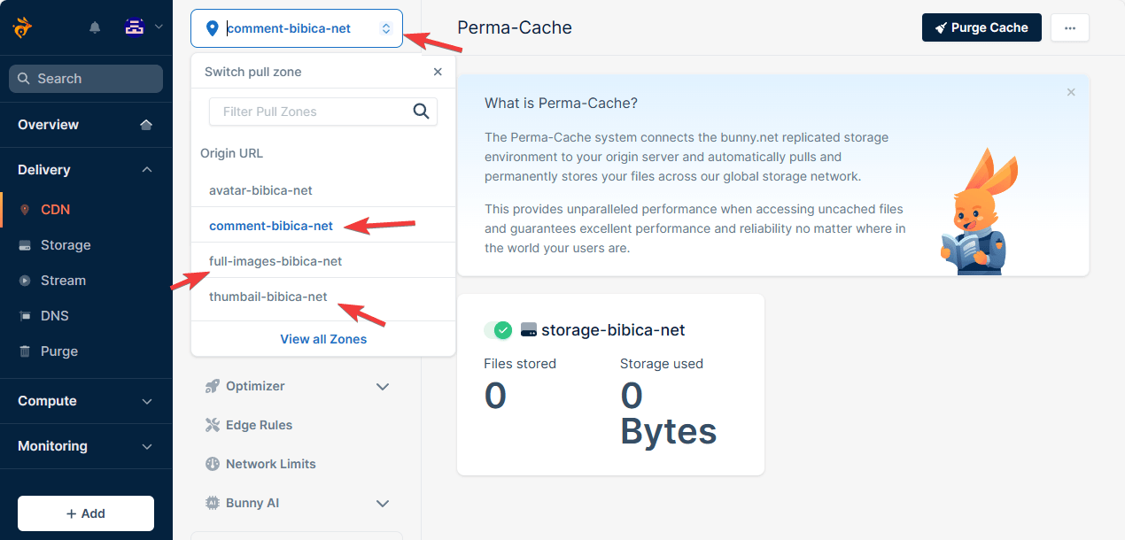Open the account dropdown chevron
The height and width of the screenshot is (540, 1125).
[x=159, y=27]
